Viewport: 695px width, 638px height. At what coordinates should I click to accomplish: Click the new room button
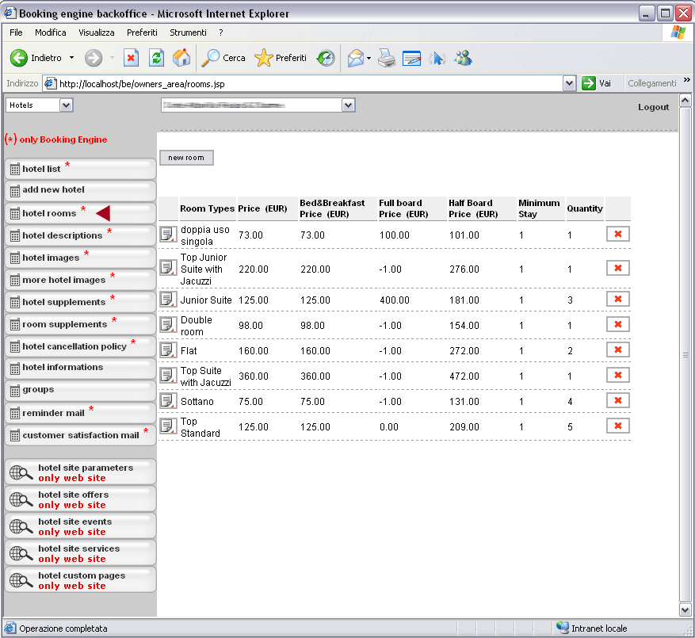[186, 158]
